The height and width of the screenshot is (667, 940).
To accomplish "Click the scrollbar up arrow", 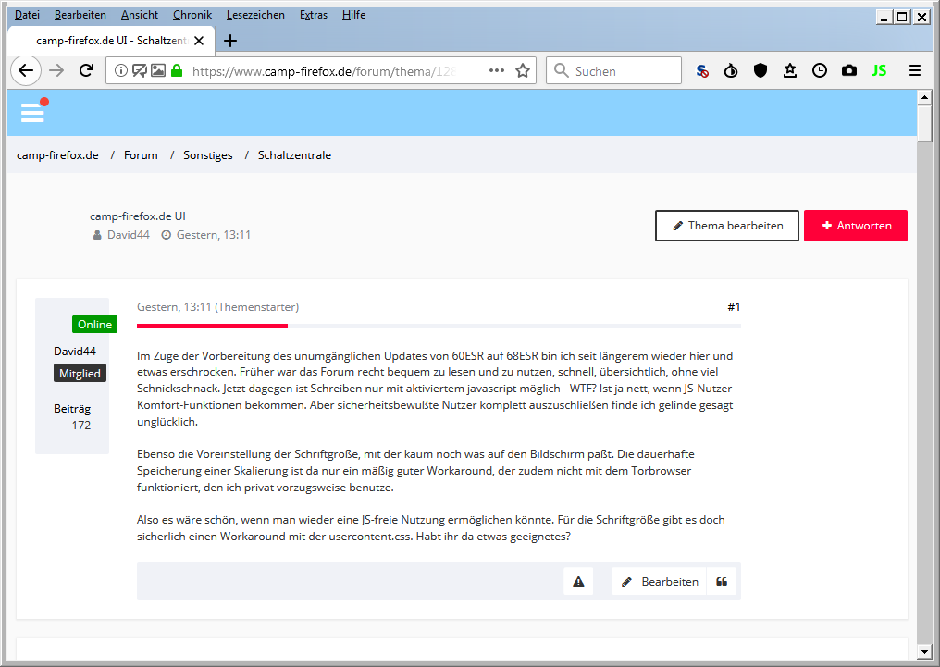I will (924, 97).
